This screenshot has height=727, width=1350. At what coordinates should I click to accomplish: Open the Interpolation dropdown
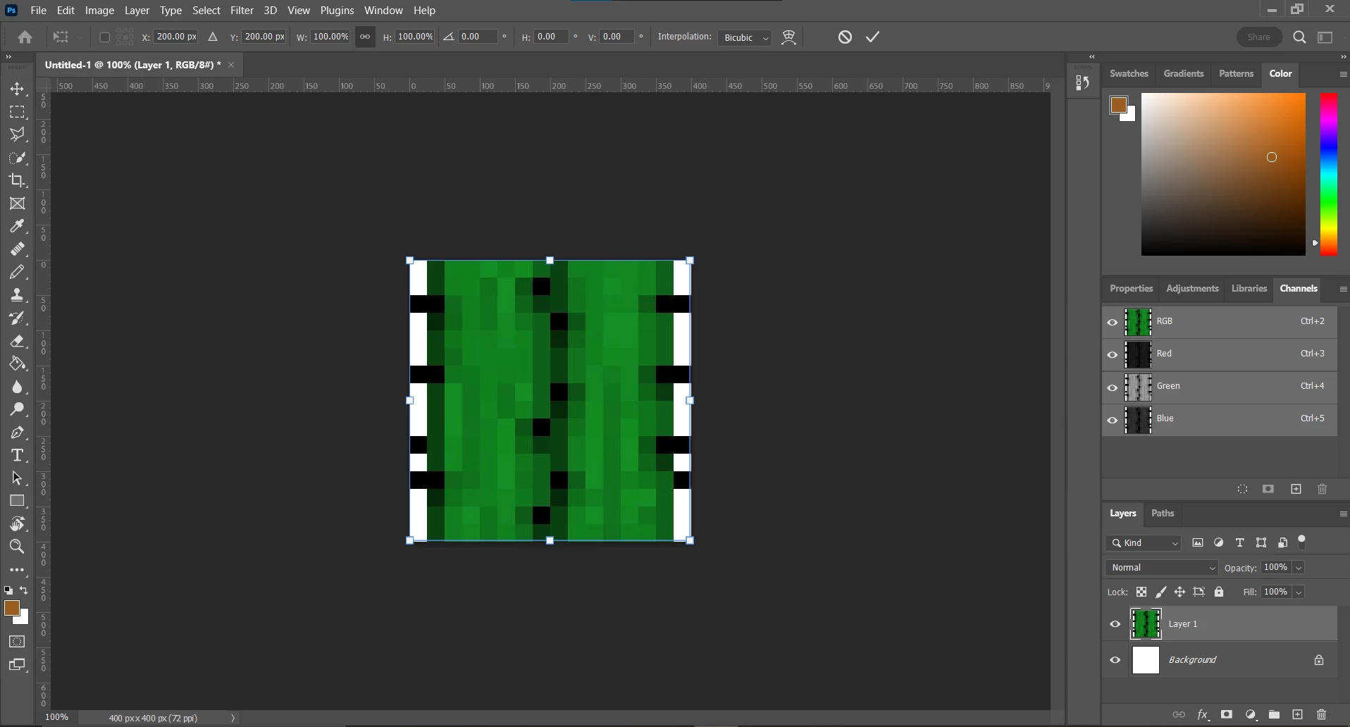(x=745, y=37)
